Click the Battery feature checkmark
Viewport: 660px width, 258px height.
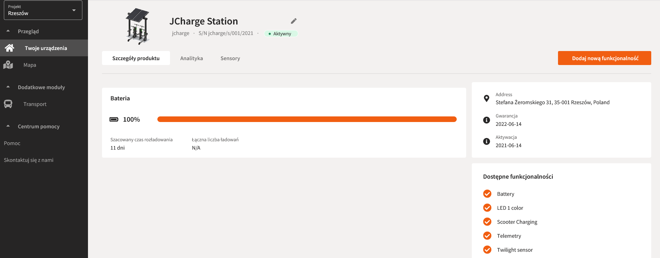click(x=487, y=194)
